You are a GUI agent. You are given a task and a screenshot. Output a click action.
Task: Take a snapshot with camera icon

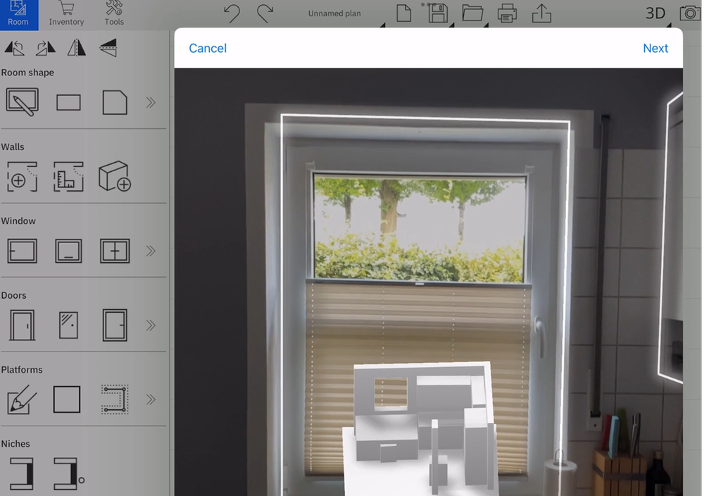[691, 13]
